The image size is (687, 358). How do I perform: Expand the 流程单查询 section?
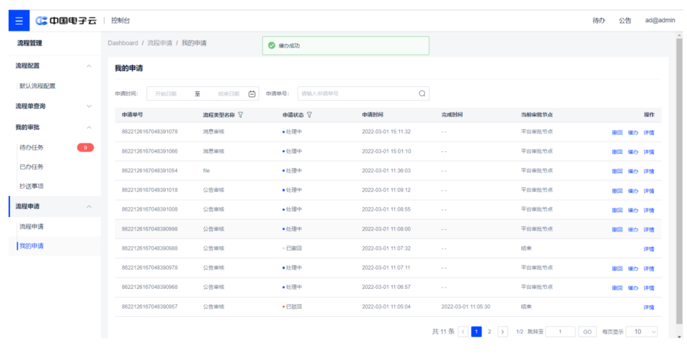click(89, 106)
